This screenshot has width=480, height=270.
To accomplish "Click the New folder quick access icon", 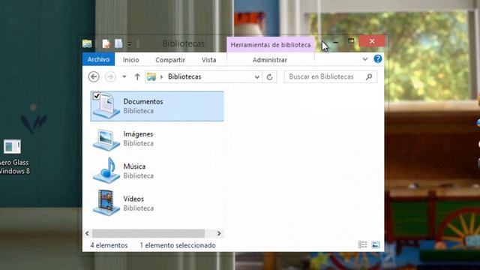I will coord(118,43).
